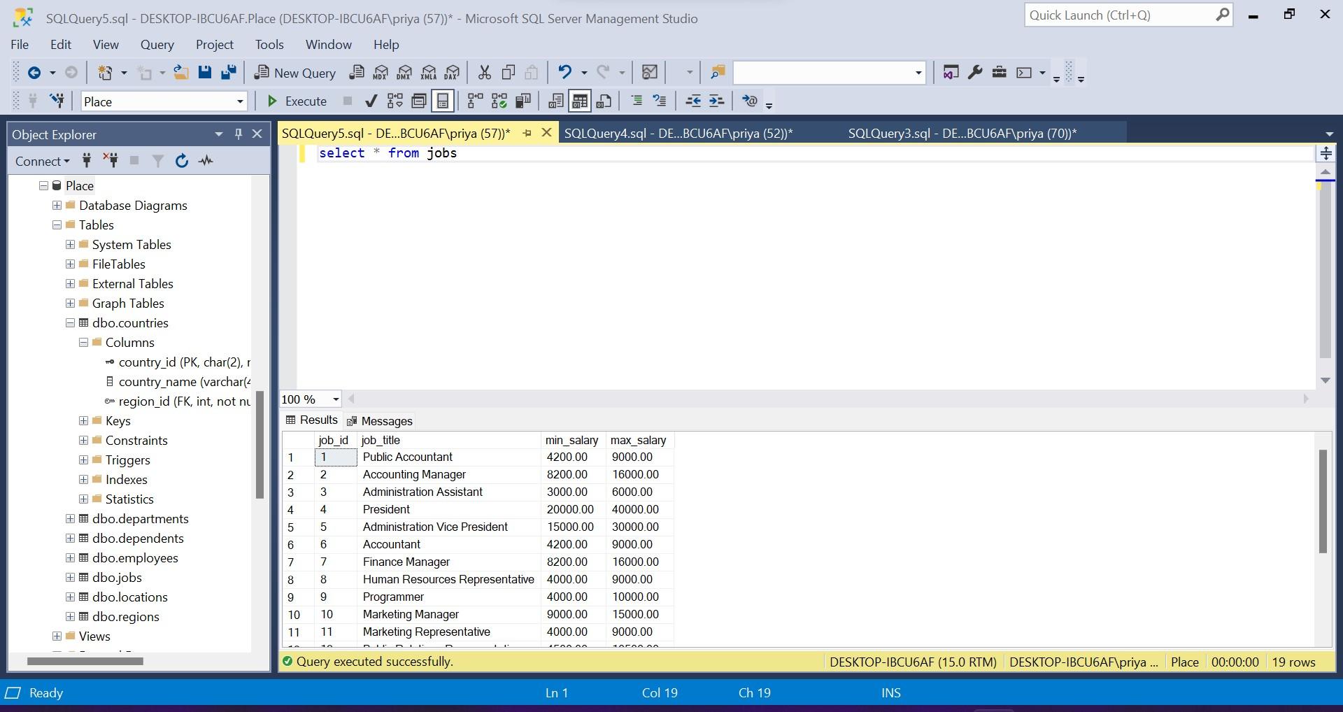
Task: Open the Place database dropdown
Action: coord(239,101)
